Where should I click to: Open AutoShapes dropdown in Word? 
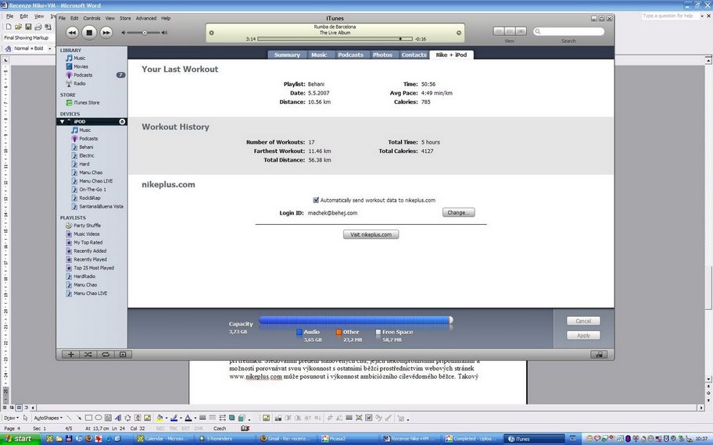pyautogui.click(x=48, y=418)
